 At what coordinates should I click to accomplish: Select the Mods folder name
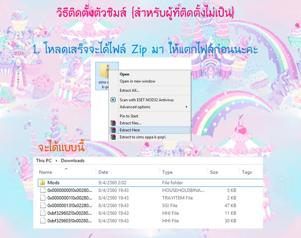point(53,183)
